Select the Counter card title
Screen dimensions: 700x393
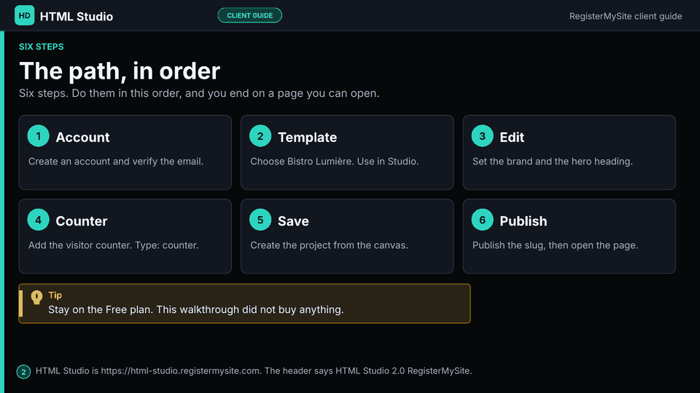click(81, 221)
